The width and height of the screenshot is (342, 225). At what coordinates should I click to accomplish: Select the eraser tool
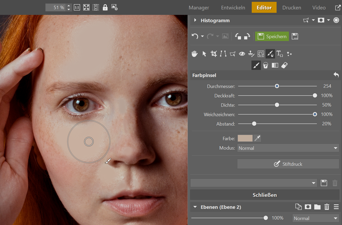284,65
